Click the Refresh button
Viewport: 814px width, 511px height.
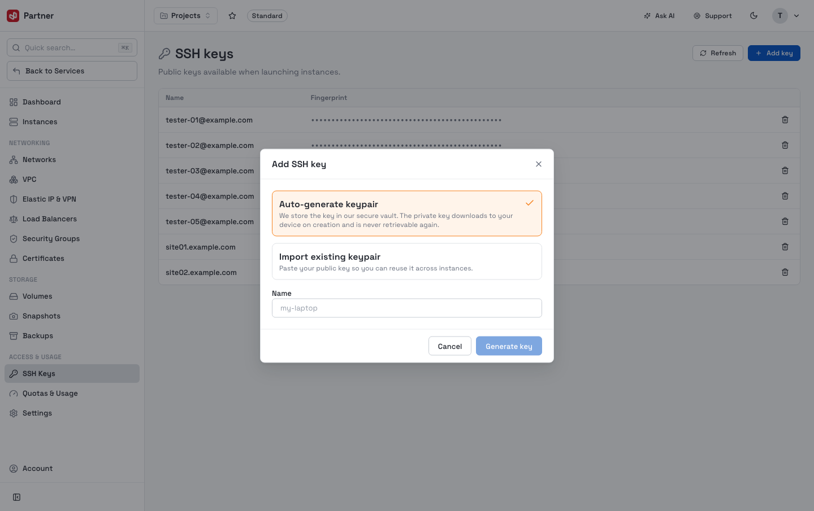point(717,53)
